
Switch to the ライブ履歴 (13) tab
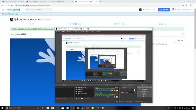75,24
